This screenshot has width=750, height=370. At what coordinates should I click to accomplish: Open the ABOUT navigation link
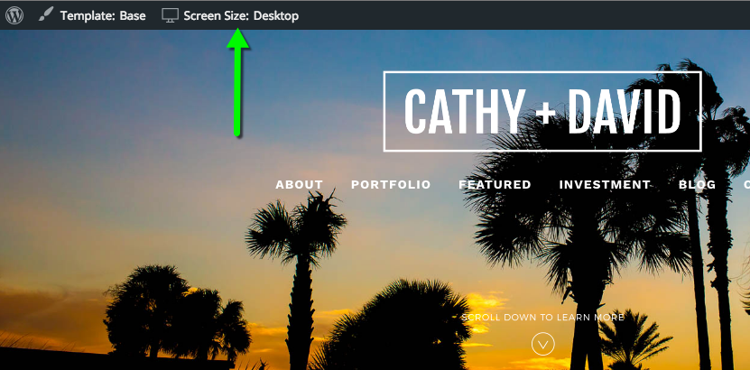pyautogui.click(x=300, y=184)
